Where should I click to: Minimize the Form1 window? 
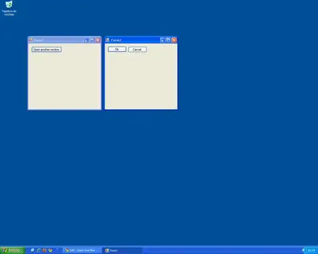pos(86,41)
